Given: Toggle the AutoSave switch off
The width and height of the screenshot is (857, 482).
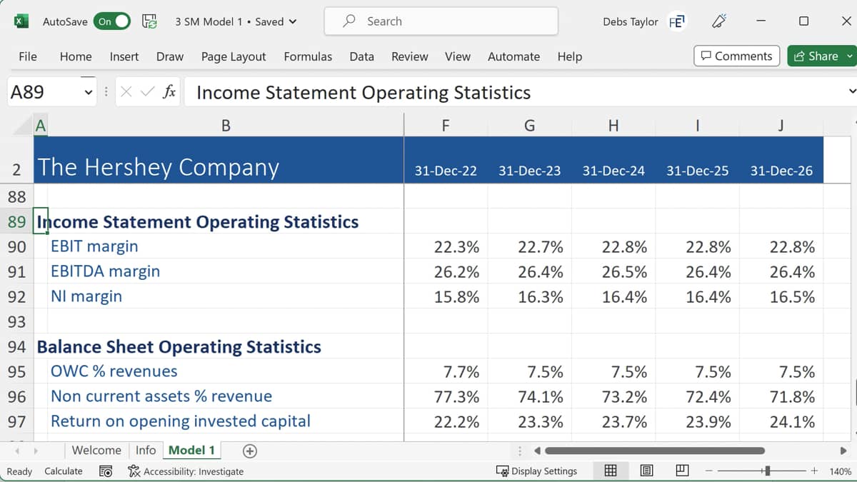Looking at the screenshot, I should [x=113, y=21].
